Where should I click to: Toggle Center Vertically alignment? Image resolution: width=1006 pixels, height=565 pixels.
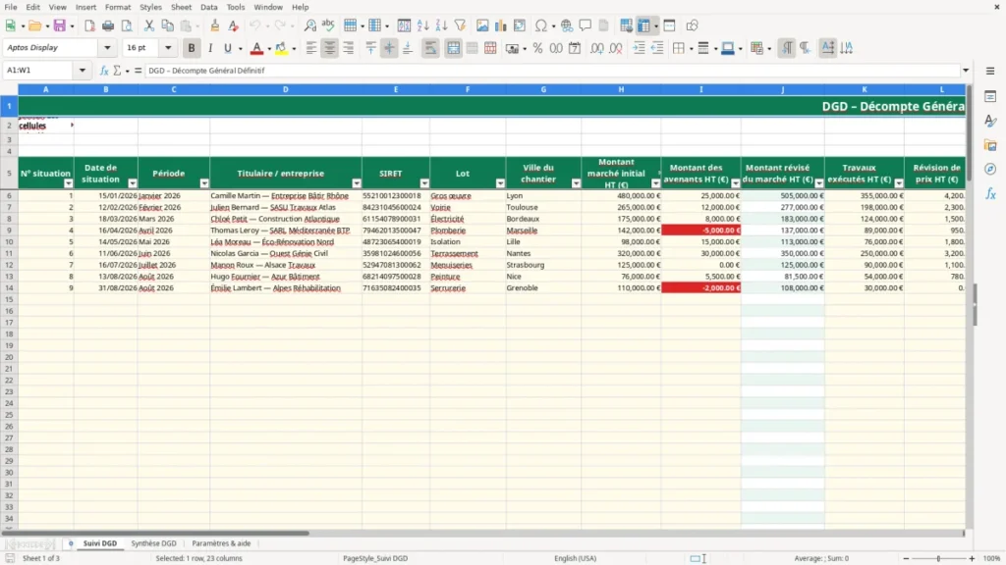(x=389, y=48)
